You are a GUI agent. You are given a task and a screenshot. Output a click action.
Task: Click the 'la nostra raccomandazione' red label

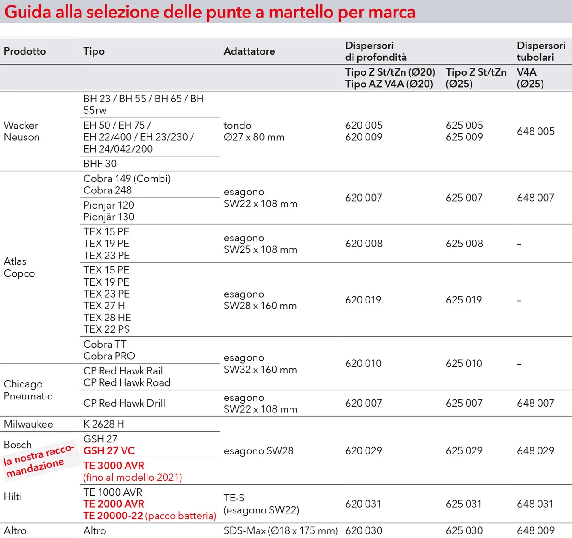click(38, 461)
